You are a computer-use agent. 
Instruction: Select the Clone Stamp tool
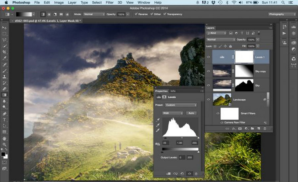[4, 77]
